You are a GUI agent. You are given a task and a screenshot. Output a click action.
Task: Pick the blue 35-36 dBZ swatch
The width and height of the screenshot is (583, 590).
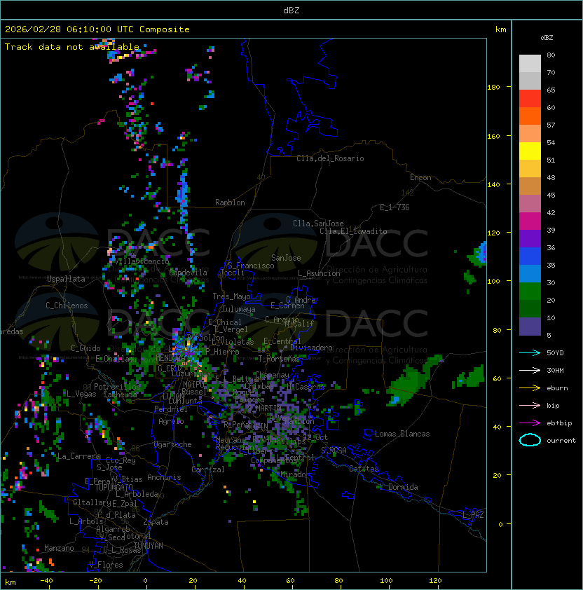tap(530, 256)
